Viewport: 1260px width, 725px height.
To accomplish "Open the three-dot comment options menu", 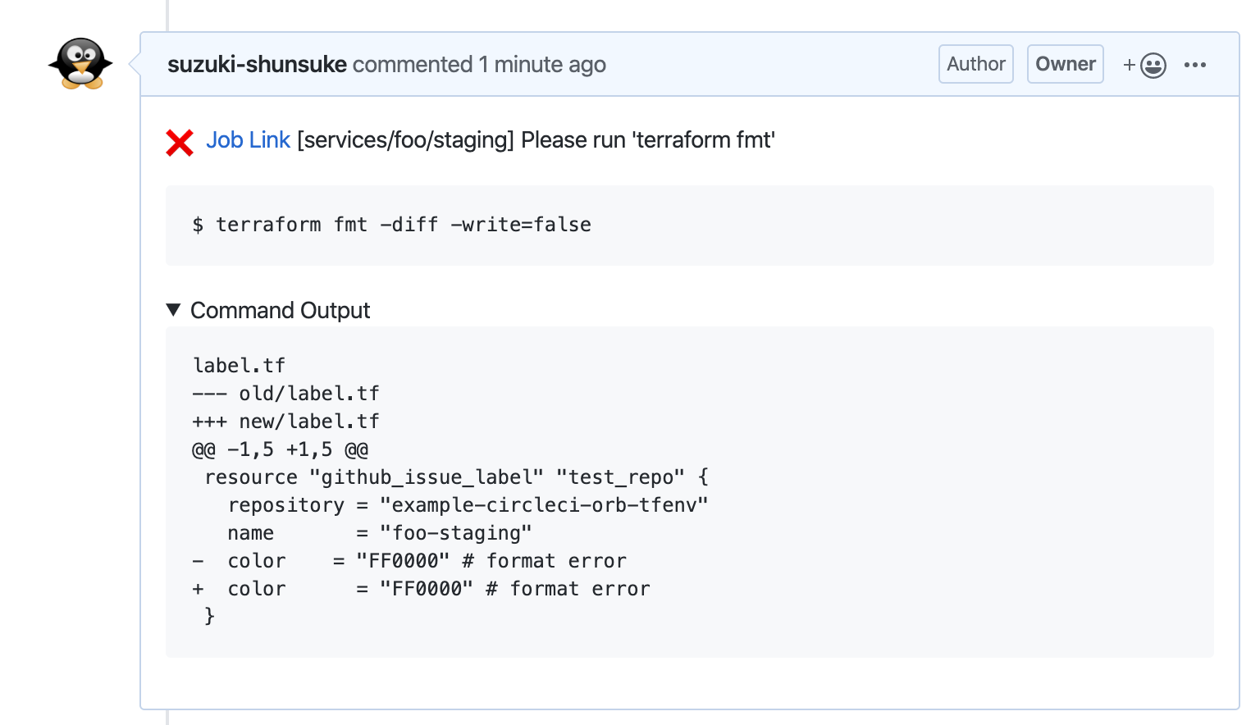I will 1194,65.
